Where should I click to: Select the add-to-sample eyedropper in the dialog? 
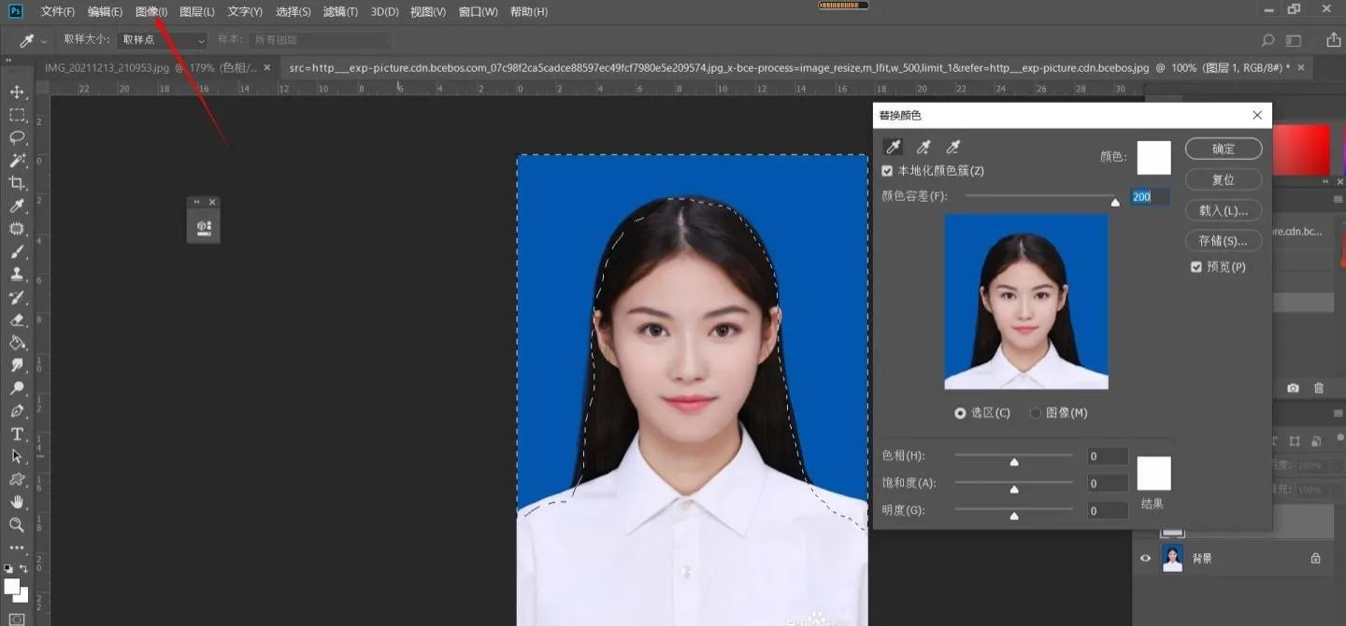tap(924, 147)
